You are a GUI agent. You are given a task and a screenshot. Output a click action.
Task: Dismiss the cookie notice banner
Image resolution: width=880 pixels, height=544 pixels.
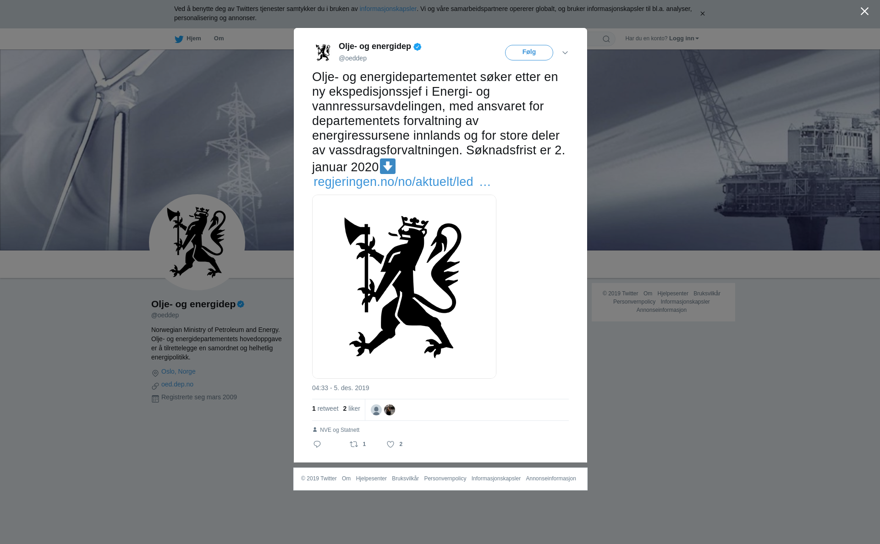pyautogui.click(x=702, y=14)
